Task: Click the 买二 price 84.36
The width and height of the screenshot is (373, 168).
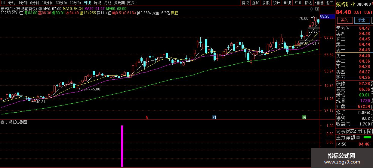Action: (x=365, y=61)
